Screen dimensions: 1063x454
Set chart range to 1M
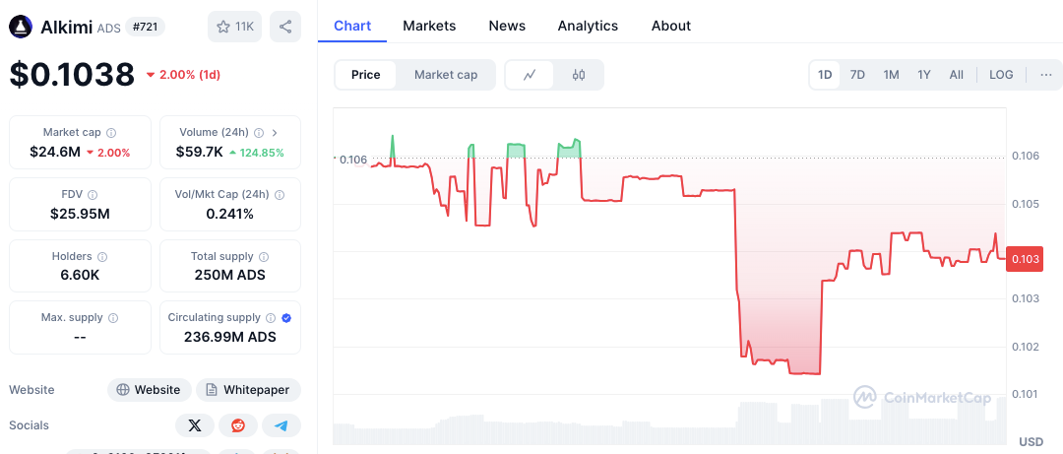[891, 75]
